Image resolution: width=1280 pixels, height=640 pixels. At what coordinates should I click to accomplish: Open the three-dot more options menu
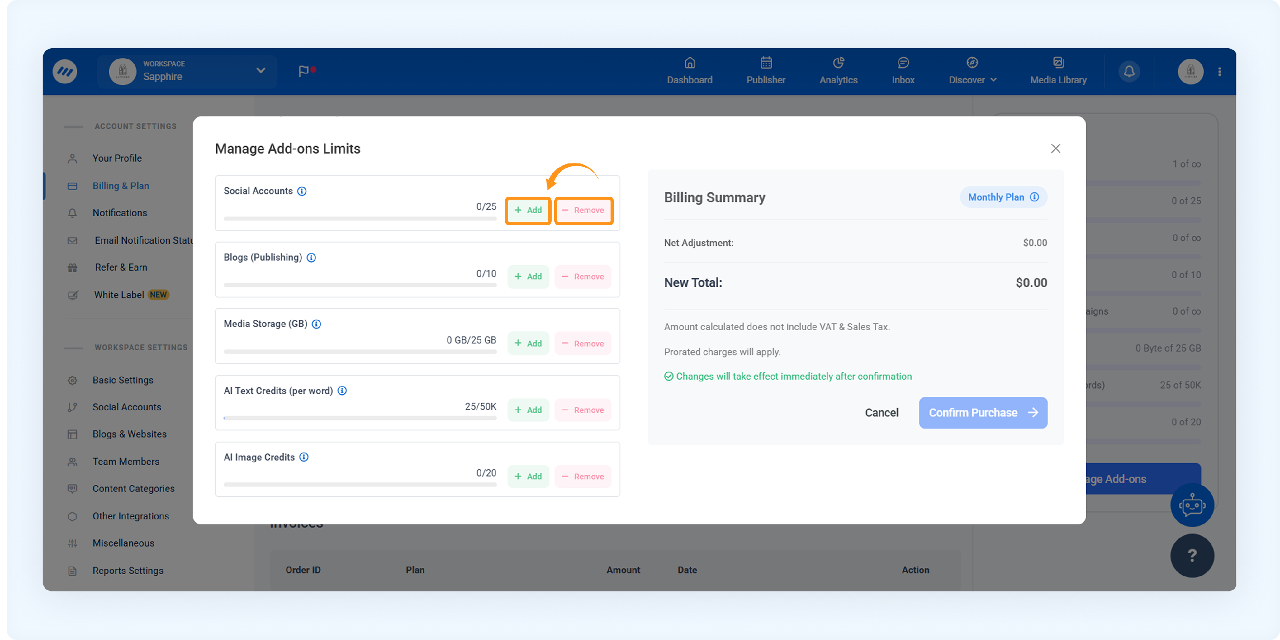1219,72
